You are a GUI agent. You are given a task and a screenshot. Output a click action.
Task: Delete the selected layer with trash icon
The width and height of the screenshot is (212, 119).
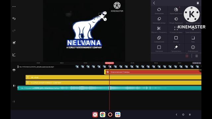[x=198, y=3]
